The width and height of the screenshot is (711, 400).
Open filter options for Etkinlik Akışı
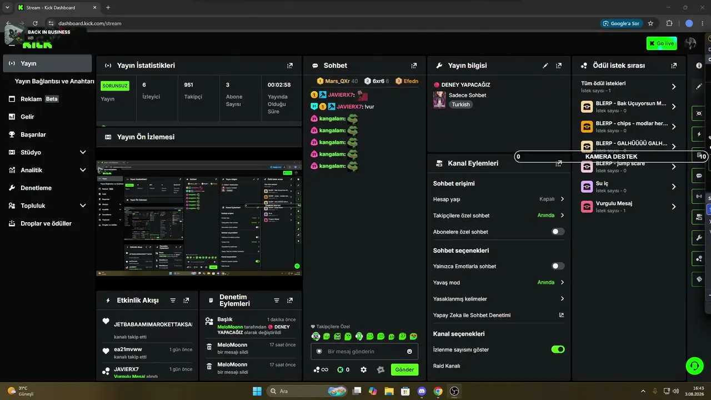point(173,301)
